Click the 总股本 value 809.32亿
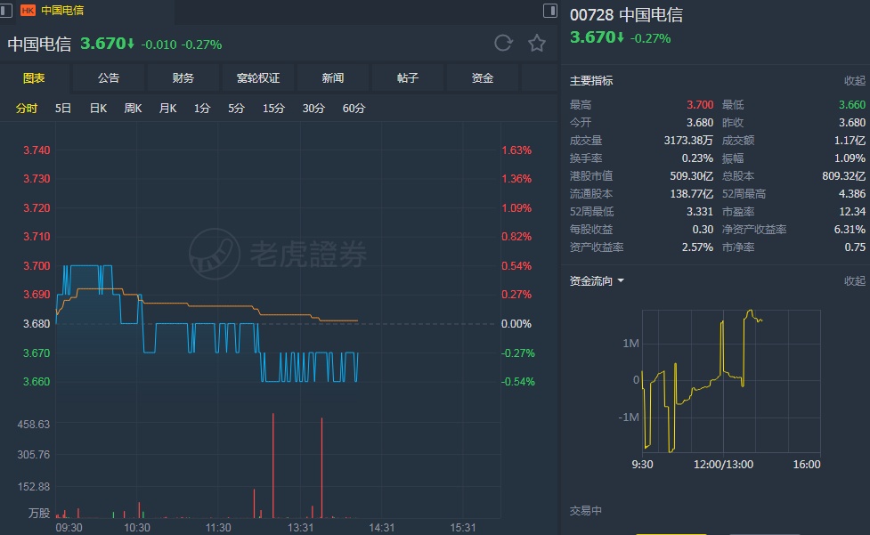870x535 pixels. coord(843,175)
